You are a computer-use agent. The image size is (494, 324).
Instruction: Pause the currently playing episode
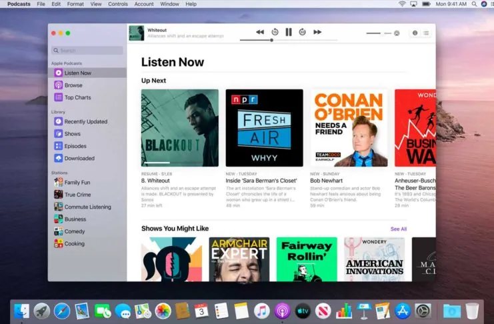tap(288, 32)
